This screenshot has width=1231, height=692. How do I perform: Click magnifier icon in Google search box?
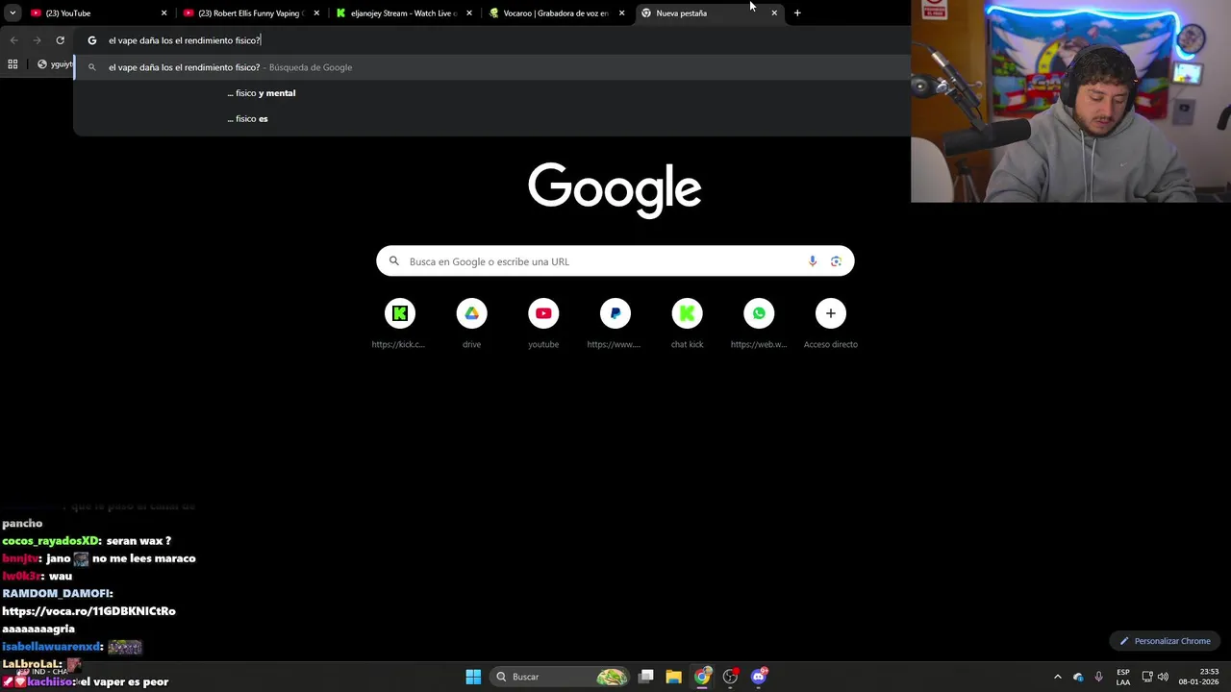pos(393,261)
